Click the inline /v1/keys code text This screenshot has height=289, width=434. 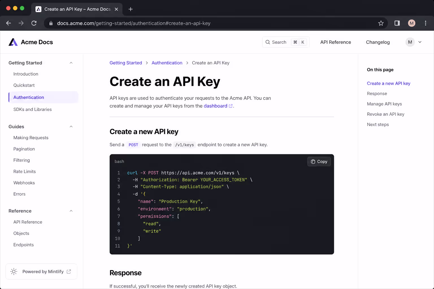[185, 145]
